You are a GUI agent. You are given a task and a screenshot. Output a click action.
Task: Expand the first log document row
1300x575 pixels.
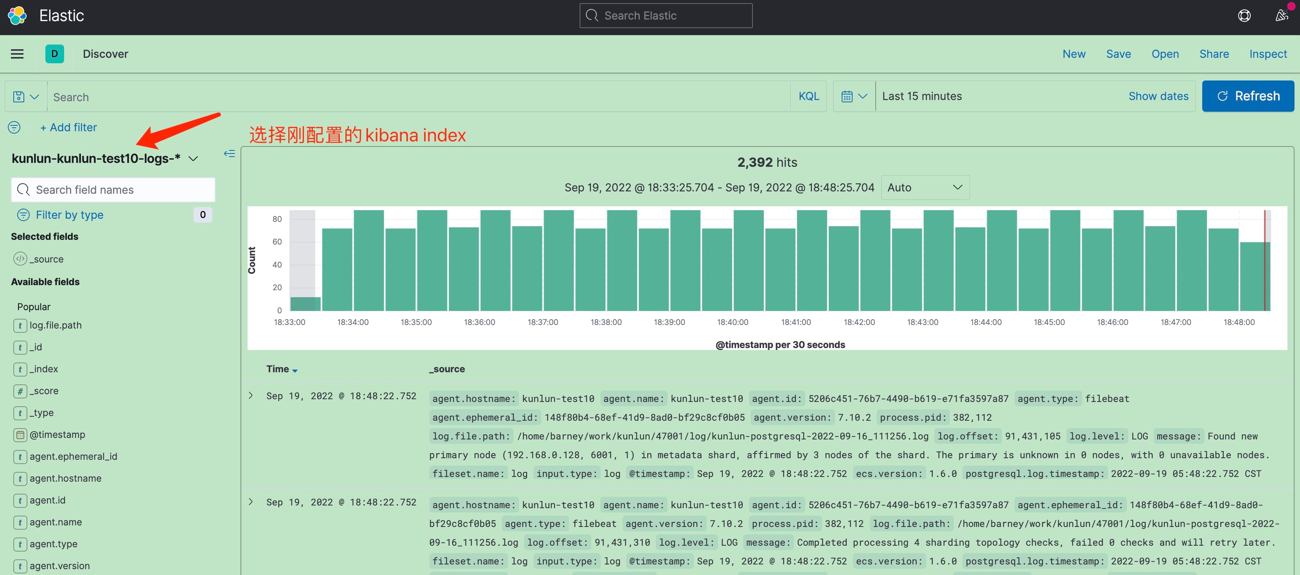pyautogui.click(x=251, y=396)
